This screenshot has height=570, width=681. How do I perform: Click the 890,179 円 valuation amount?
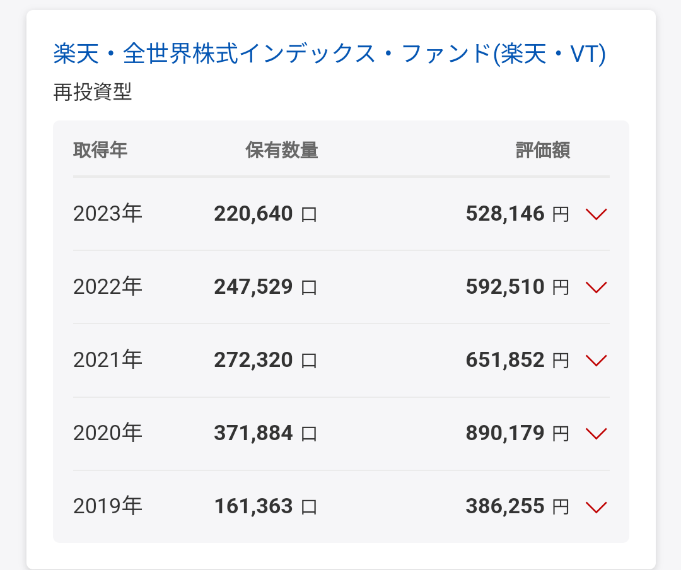[x=517, y=433]
